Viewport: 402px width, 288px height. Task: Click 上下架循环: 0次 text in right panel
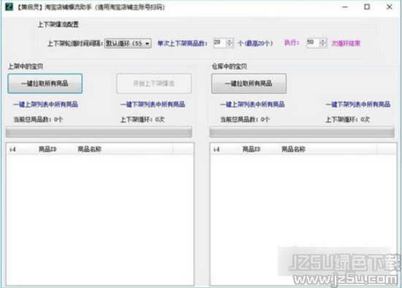(x=347, y=120)
